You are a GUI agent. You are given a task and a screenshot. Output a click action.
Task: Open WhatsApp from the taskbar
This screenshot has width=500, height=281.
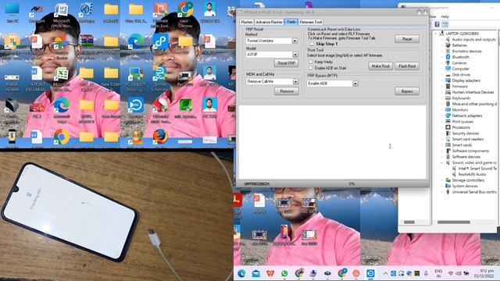click(x=284, y=273)
